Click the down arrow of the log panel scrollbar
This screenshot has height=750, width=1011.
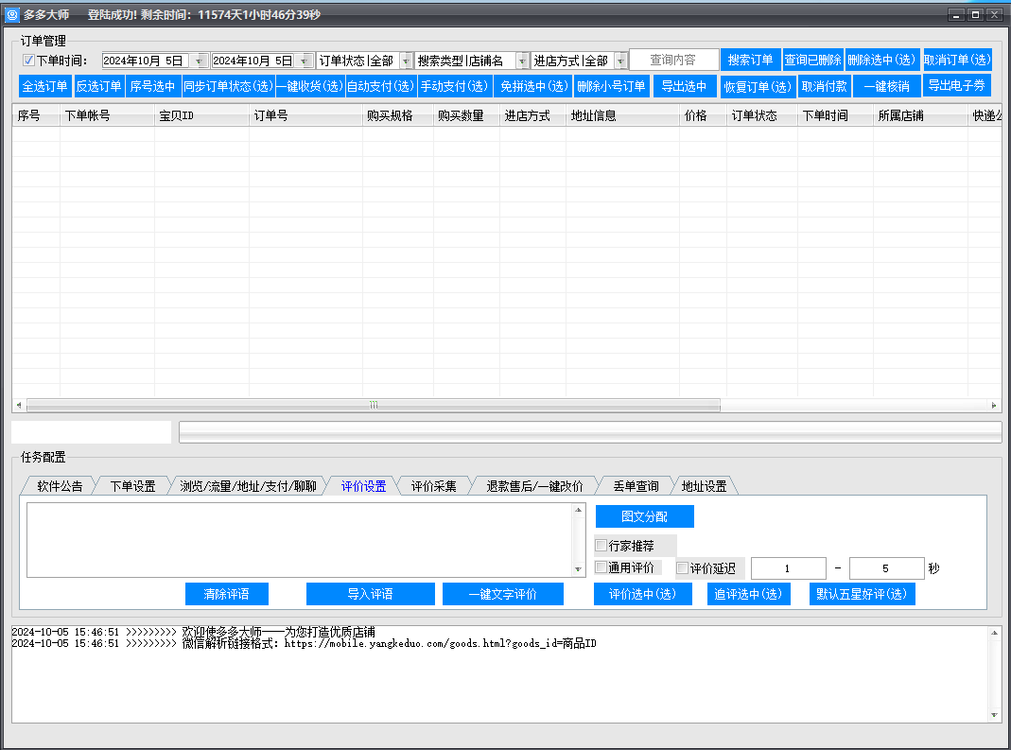click(x=994, y=715)
